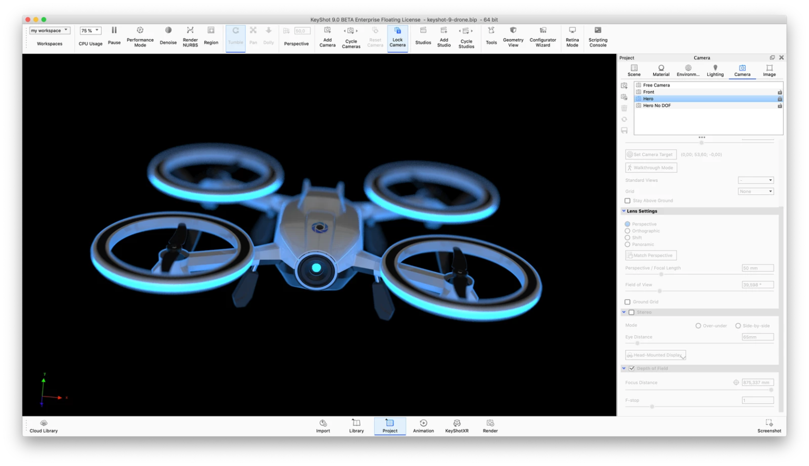The height and width of the screenshot is (466, 809).
Task: Open the Standard Views dropdown
Action: 755,180
